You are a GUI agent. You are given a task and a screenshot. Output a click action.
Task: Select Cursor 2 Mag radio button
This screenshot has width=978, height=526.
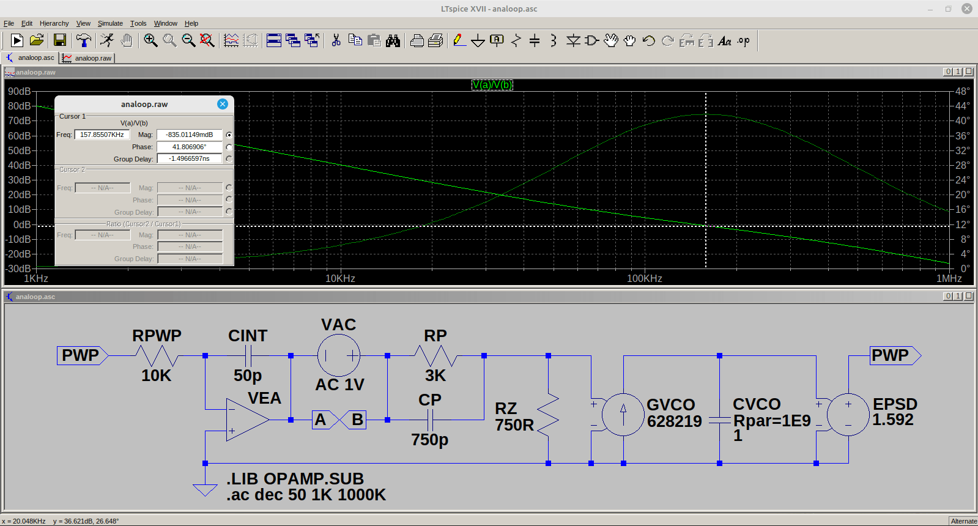[x=229, y=188]
